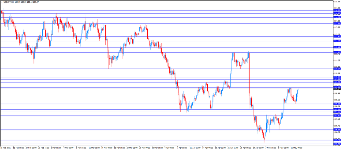Viewport: 341px width, 150px height.
Task: Click the 8 Mar 16:00 time label
Action: (x=81, y=148)
